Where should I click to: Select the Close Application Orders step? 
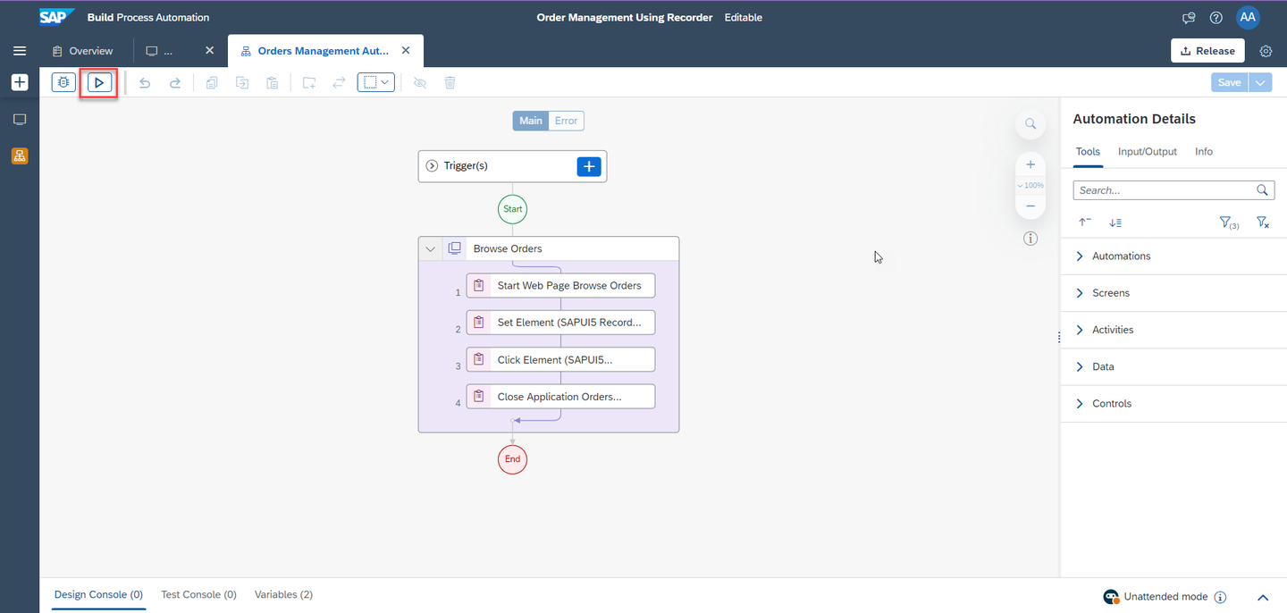pyautogui.click(x=560, y=397)
